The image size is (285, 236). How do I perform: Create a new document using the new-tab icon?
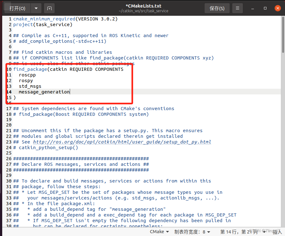point(49,8)
